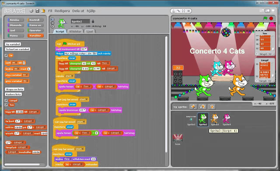Click the floppy disk save icon
This screenshot has height=171, width=280.
pyautogui.click(x=37, y=11)
